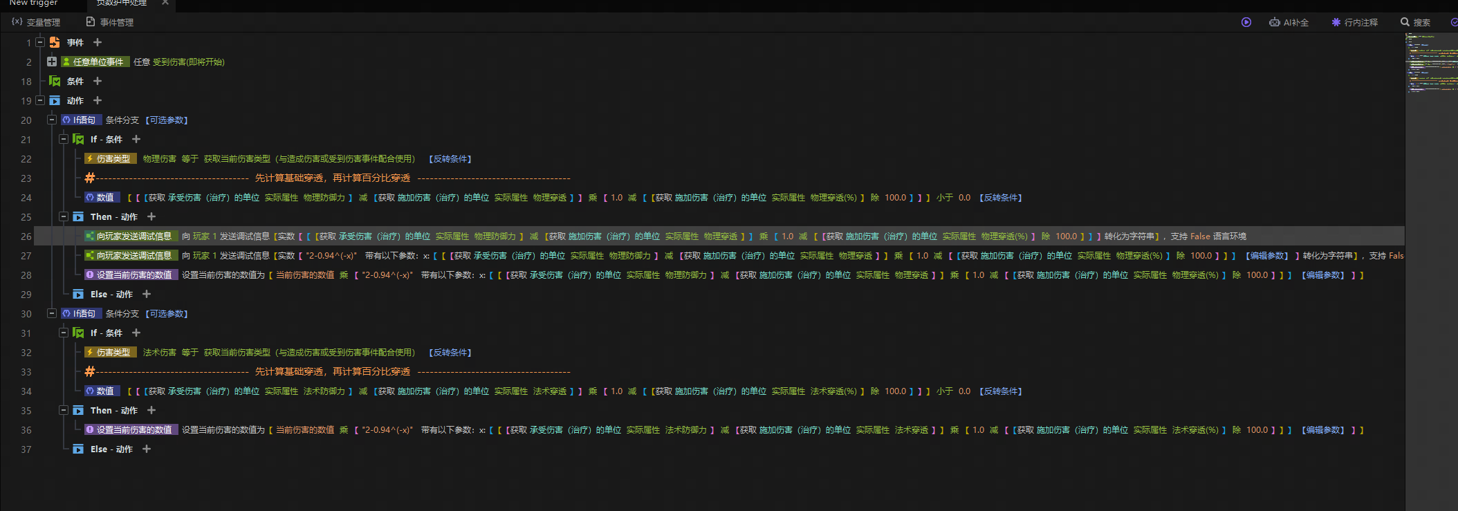
Task: Click 【可选参数】 on line 20
Action: [x=167, y=120]
